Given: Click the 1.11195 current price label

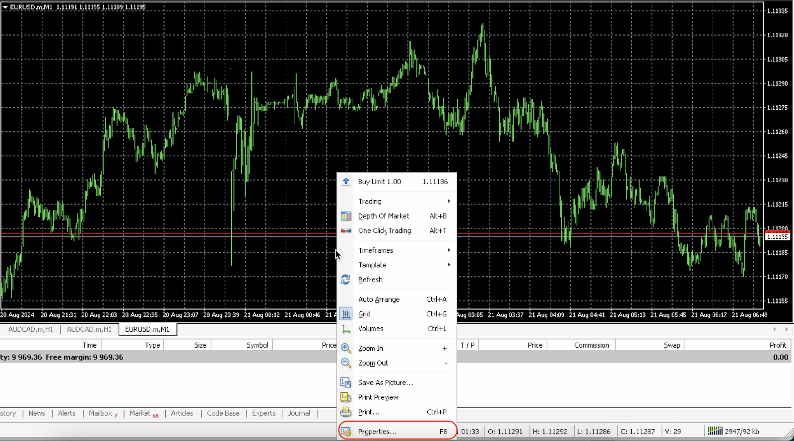Looking at the screenshot, I should tap(777, 237).
